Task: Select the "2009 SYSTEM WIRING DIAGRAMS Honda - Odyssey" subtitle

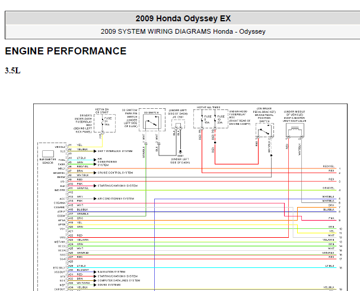Action: 183,31
